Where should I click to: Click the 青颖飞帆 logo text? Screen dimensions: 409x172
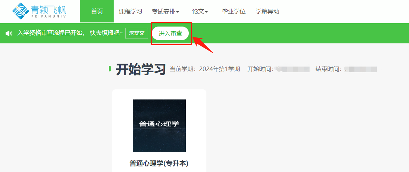[49, 11]
